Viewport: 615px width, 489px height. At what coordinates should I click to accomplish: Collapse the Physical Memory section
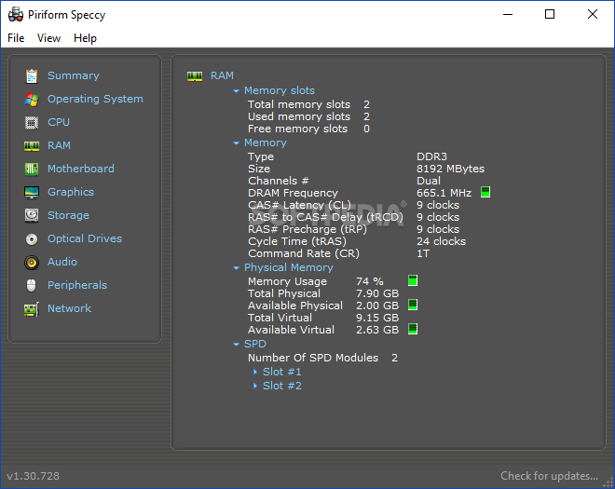click(236, 268)
